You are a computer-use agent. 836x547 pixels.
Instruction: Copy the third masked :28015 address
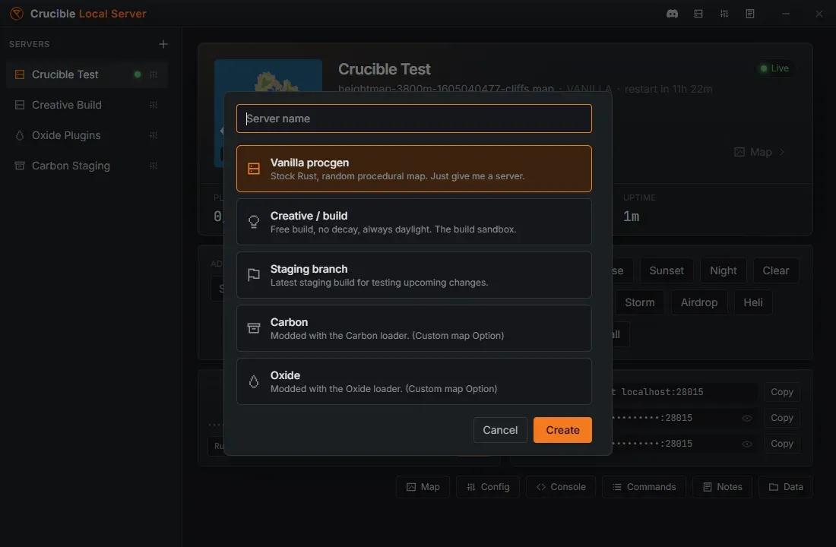coord(781,444)
